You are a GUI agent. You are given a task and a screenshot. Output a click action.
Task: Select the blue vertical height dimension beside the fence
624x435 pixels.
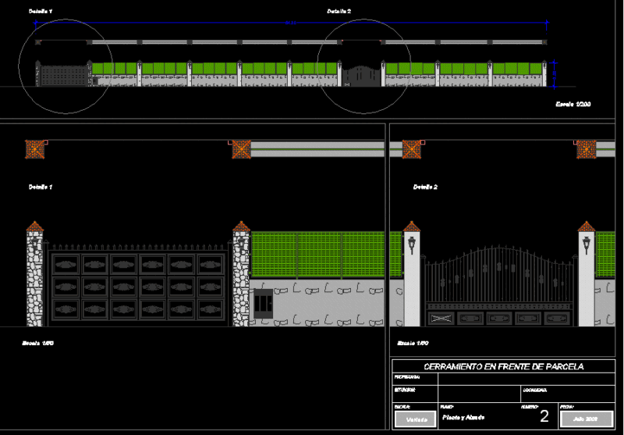tap(555, 74)
